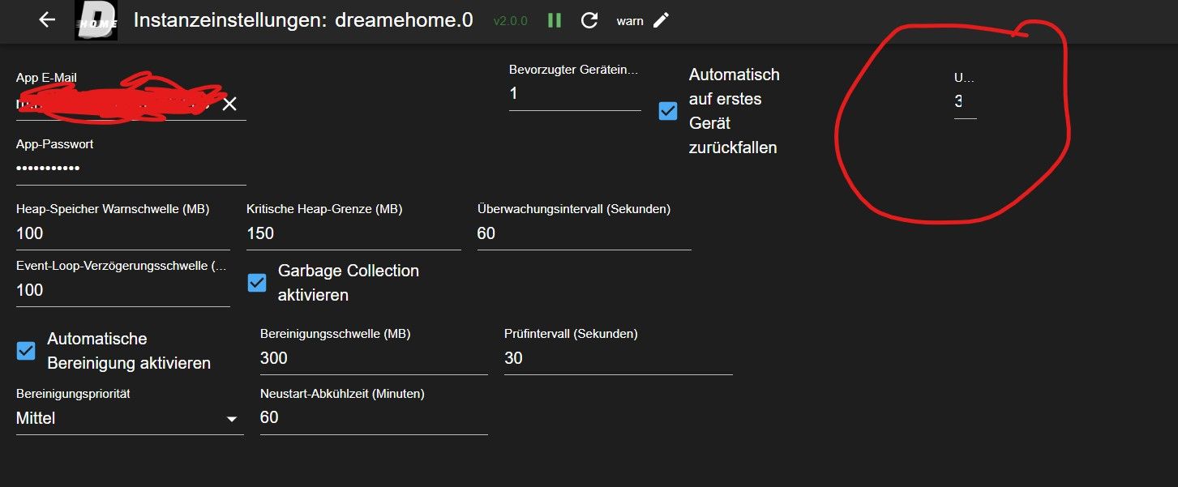This screenshot has width=1178, height=487.
Task: Focus the Überwachungsintervall (Sekunden) field
Action: pos(584,233)
